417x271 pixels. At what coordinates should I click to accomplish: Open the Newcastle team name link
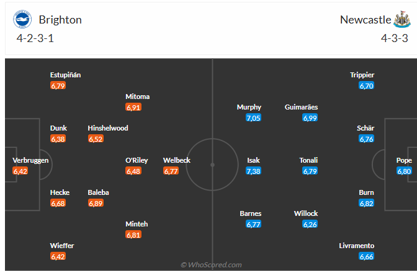[365, 20]
